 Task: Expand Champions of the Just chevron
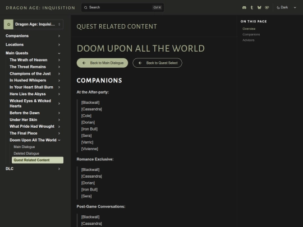pyautogui.click(x=59, y=74)
